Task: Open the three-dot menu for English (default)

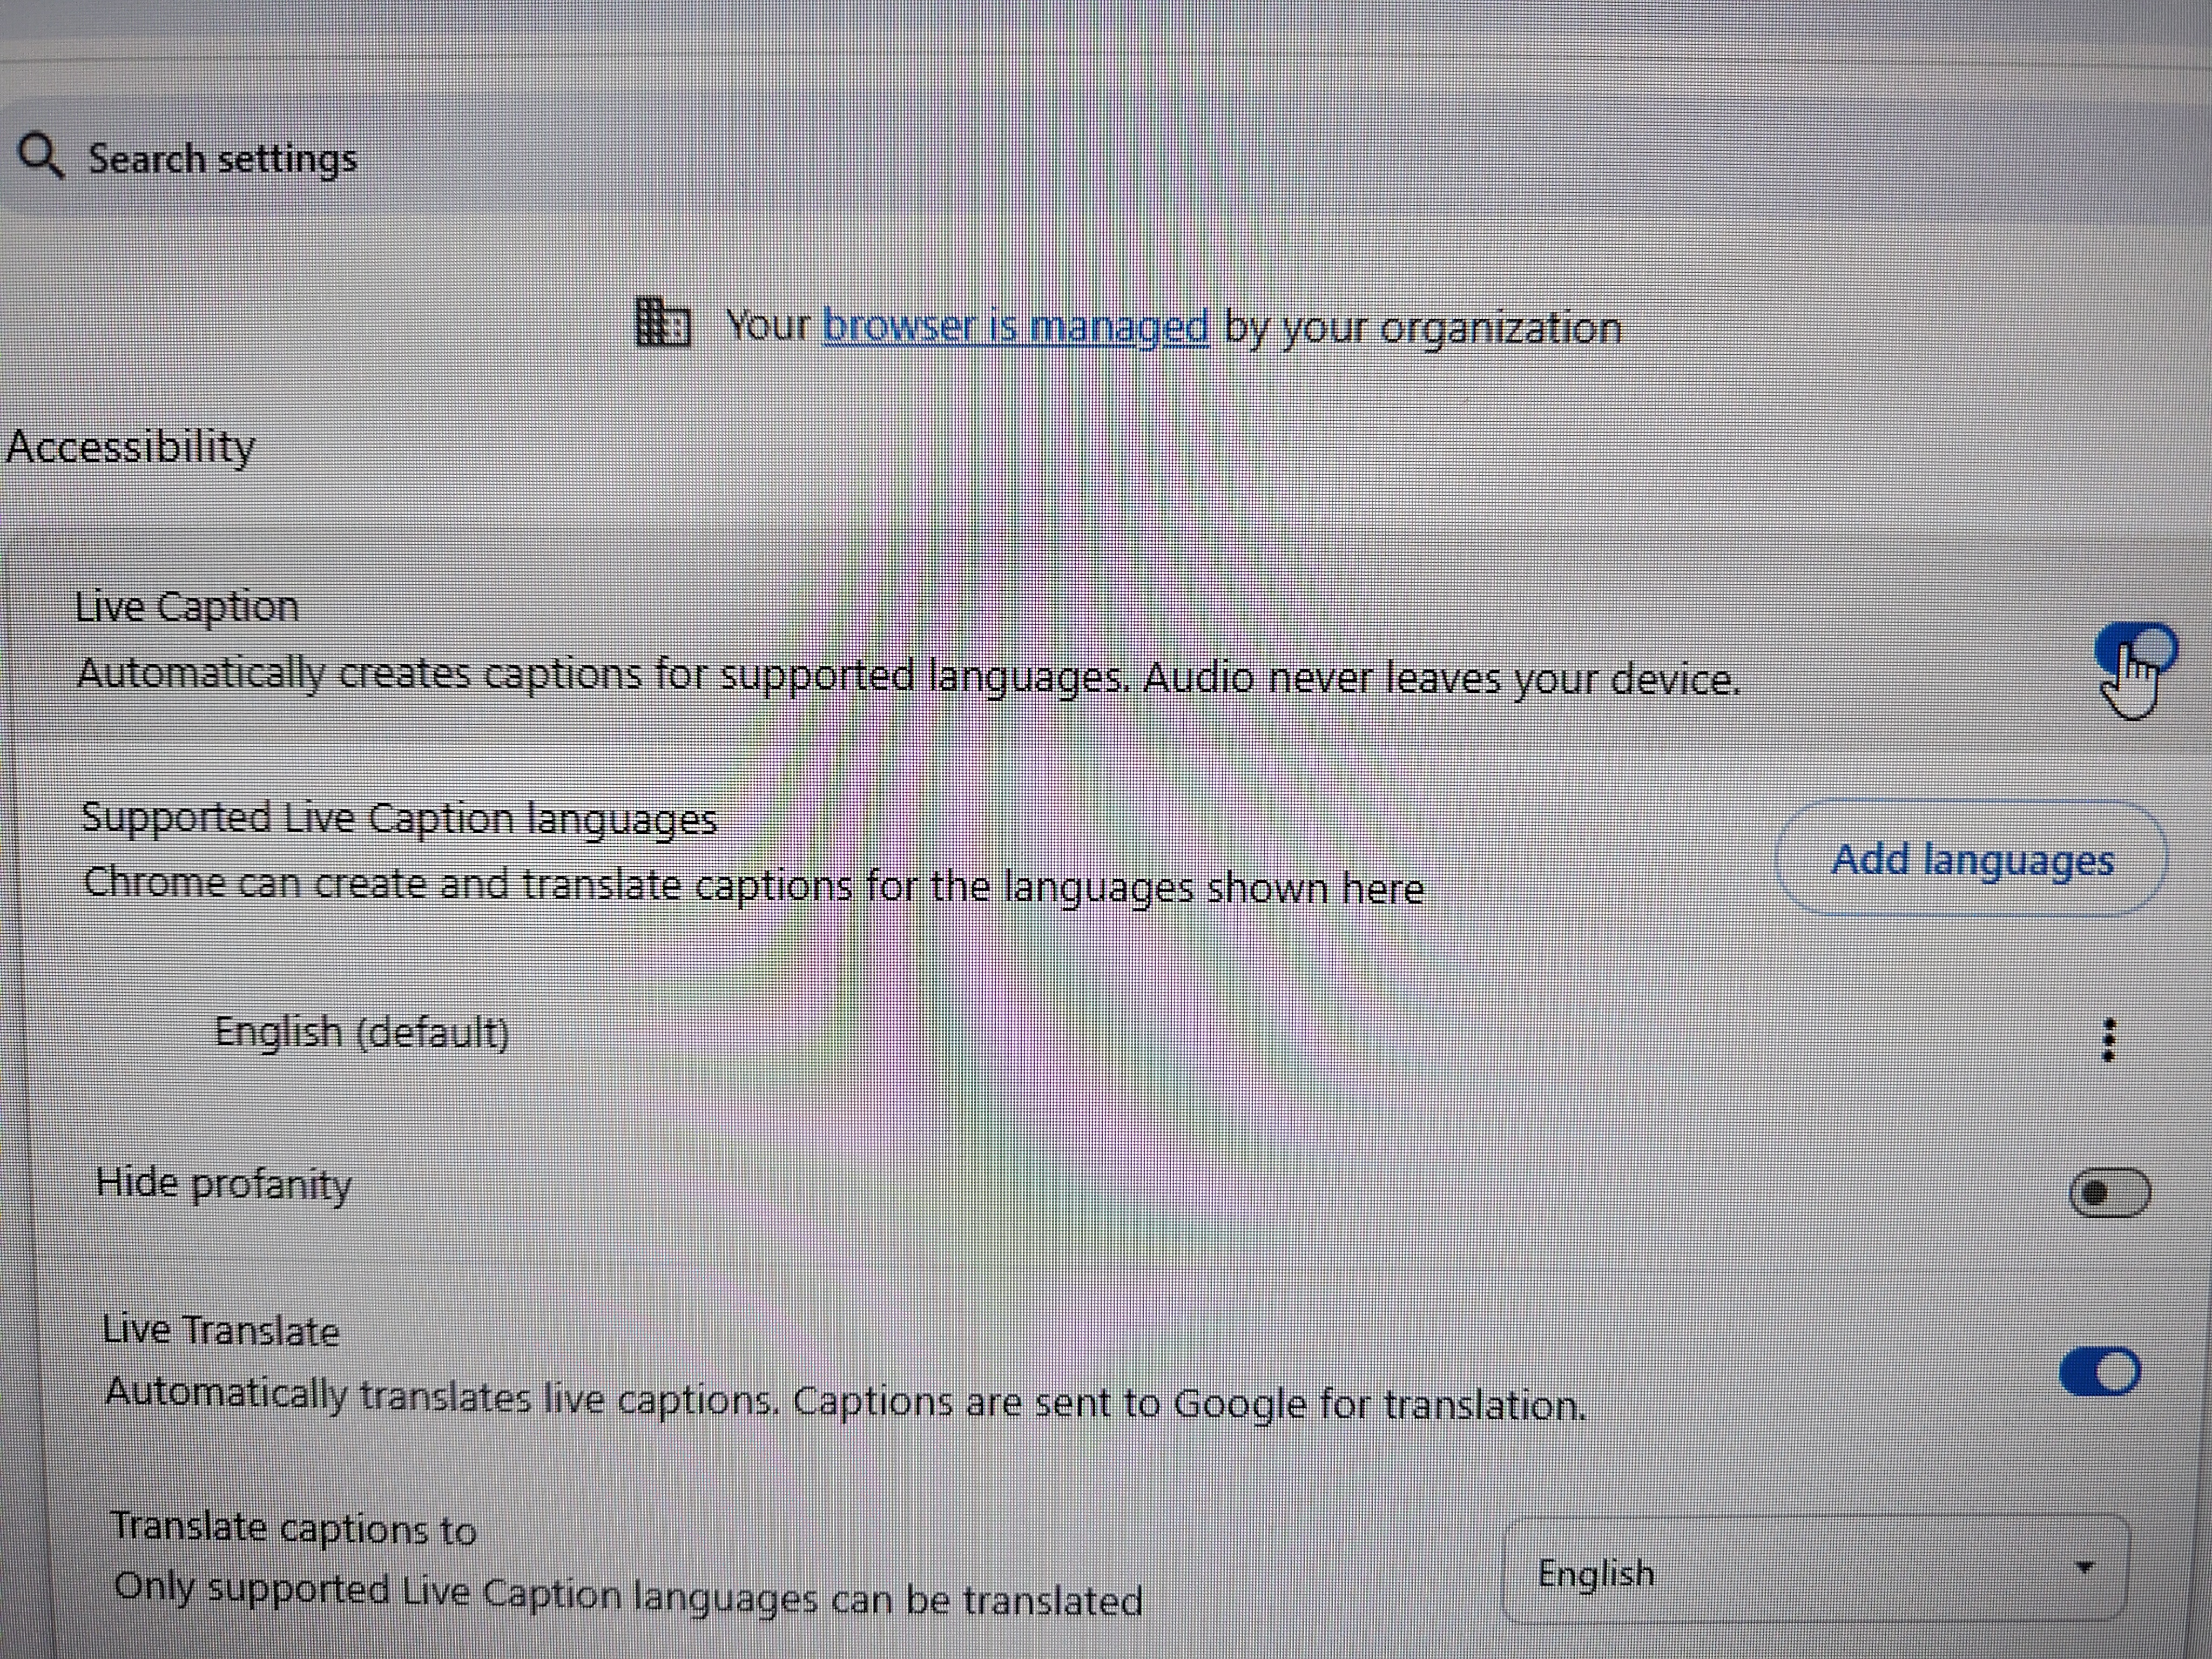Action: pos(2109,1040)
